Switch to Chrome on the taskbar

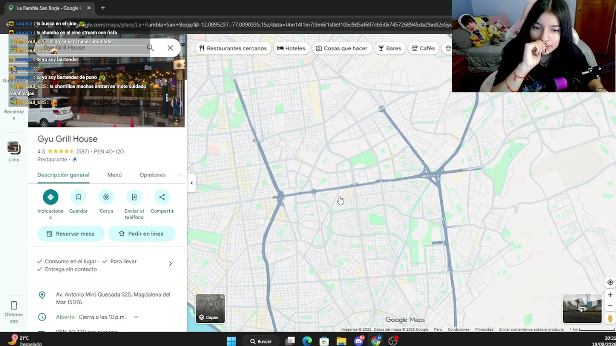pos(376,341)
